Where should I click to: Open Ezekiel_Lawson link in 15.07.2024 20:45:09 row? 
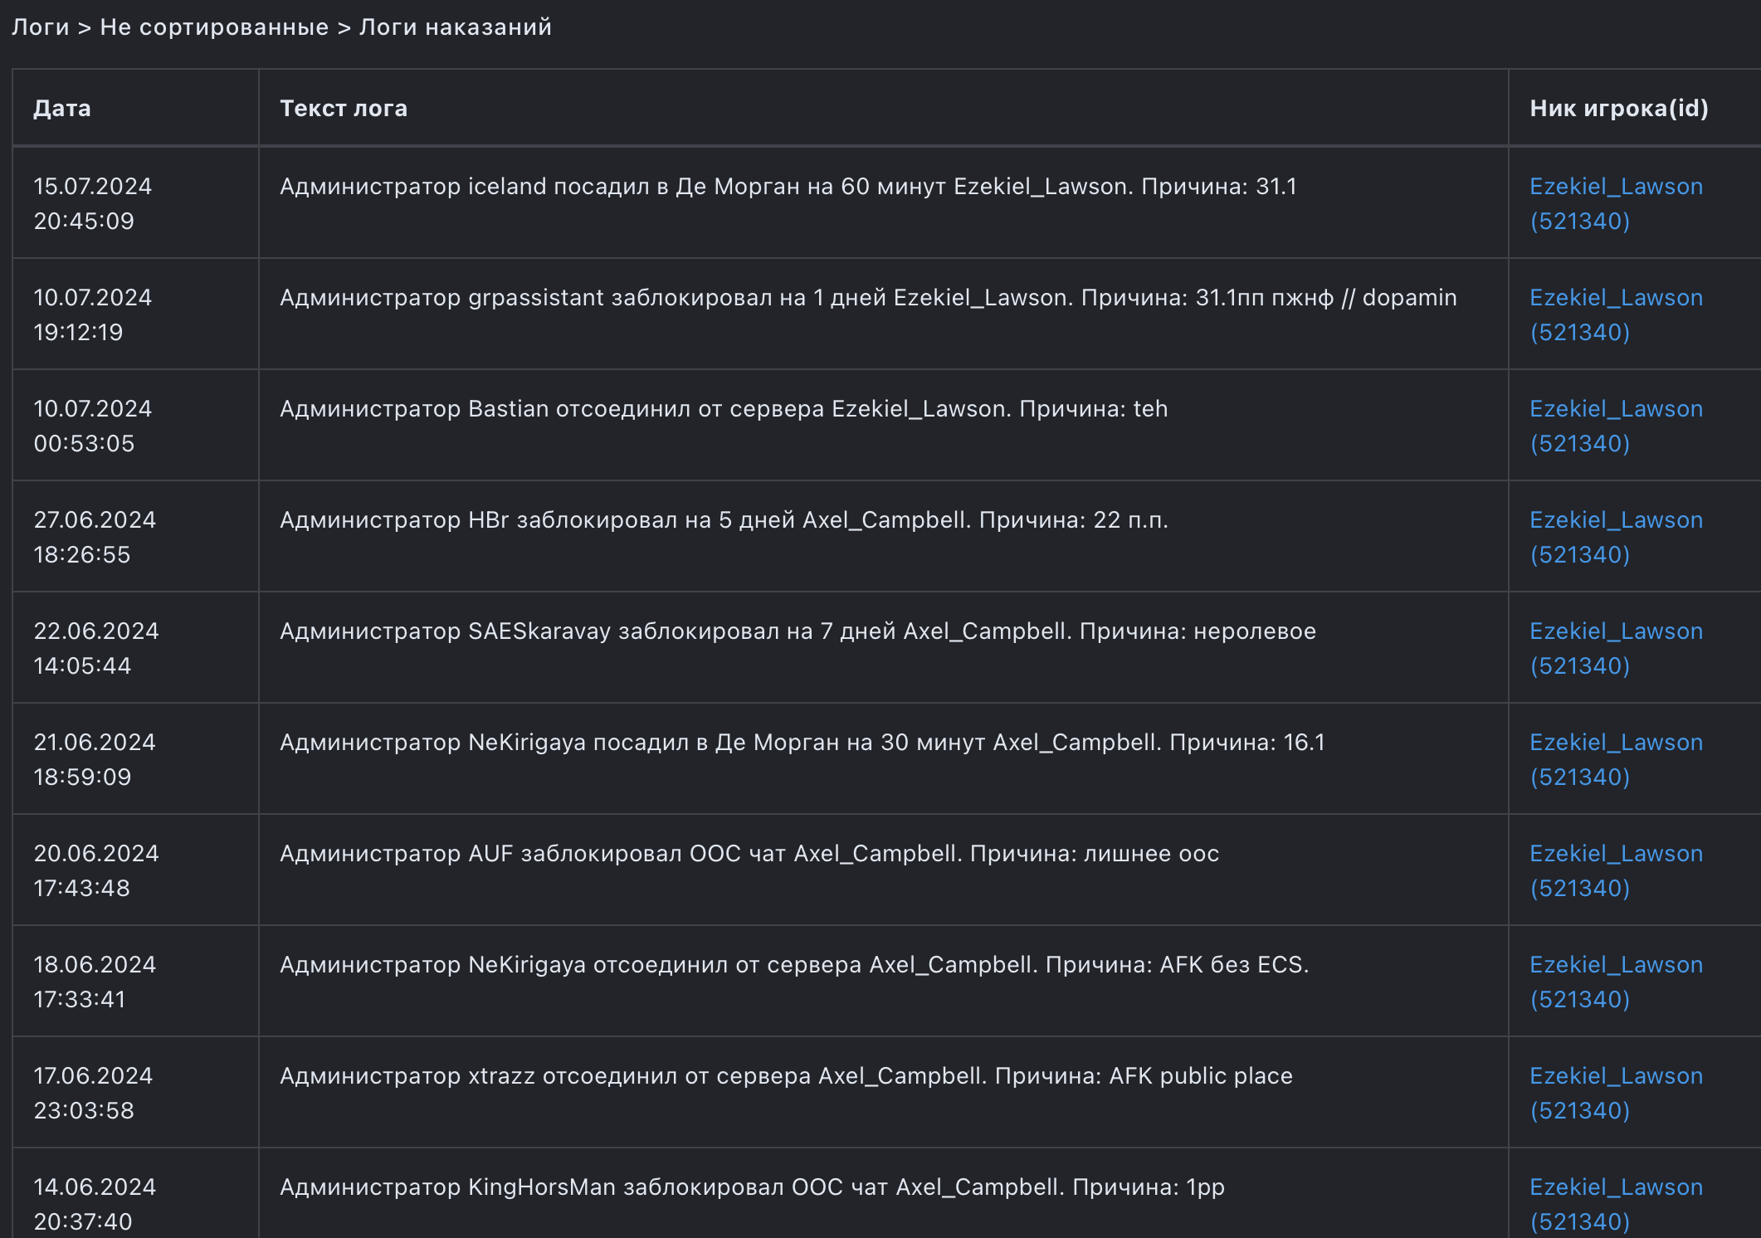(x=1616, y=203)
